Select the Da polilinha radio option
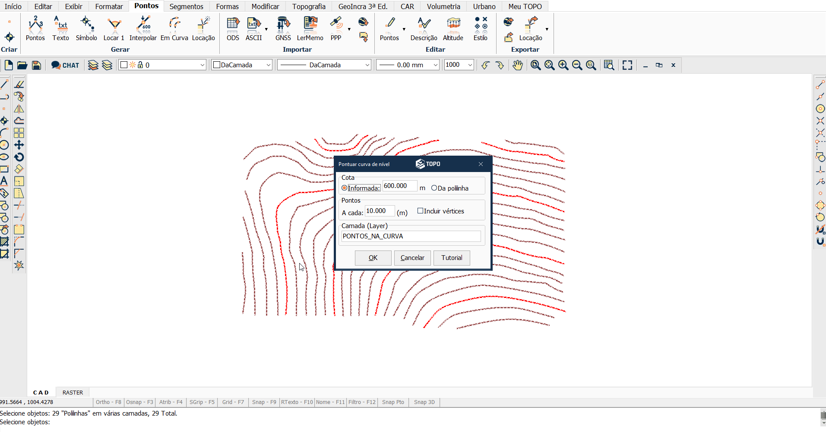 tap(434, 188)
